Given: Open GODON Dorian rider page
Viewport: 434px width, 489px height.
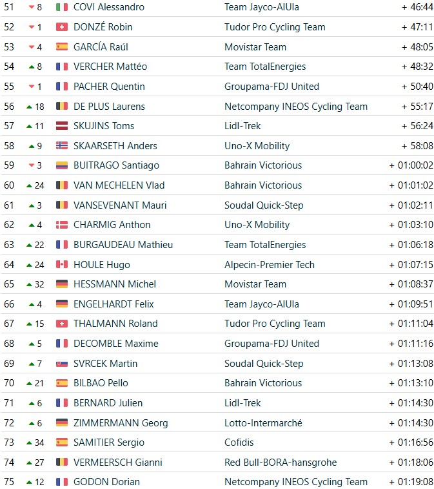Looking at the screenshot, I should pyautogui.click(x=106, y=482).
